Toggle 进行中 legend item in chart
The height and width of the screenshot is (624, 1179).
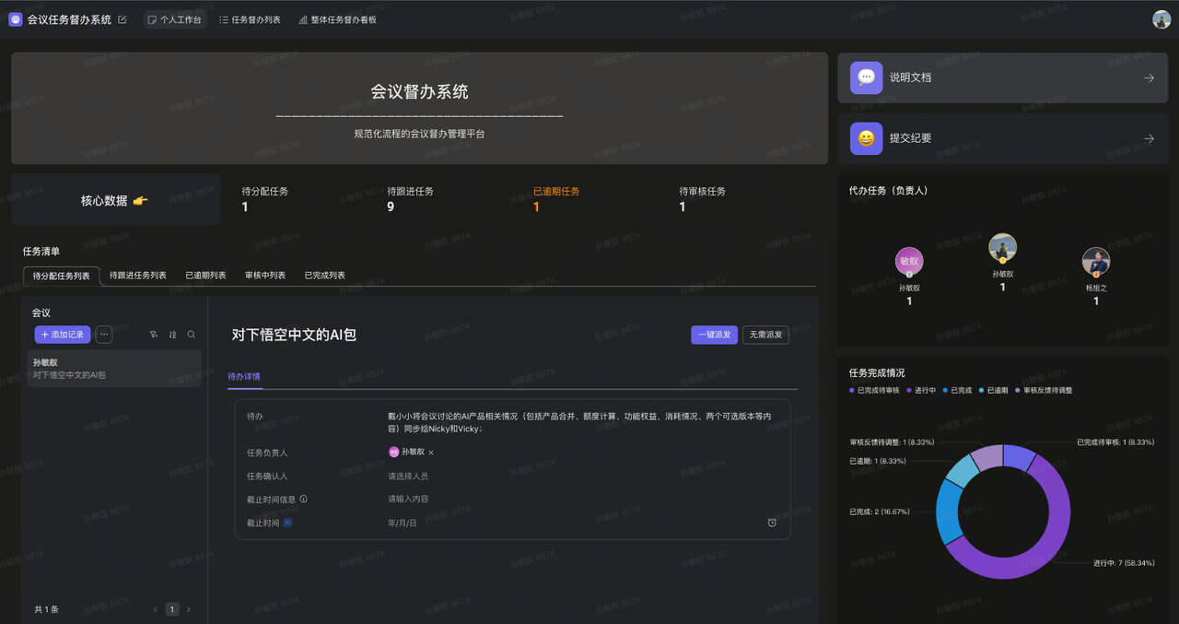point(921,391)
